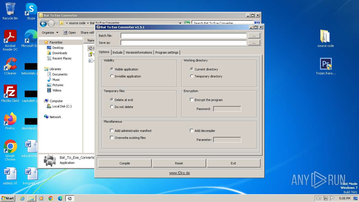Click the Internet Explorer taskbar icon
The height and width of the screenshot is (202, 359).
coord(22,198)
